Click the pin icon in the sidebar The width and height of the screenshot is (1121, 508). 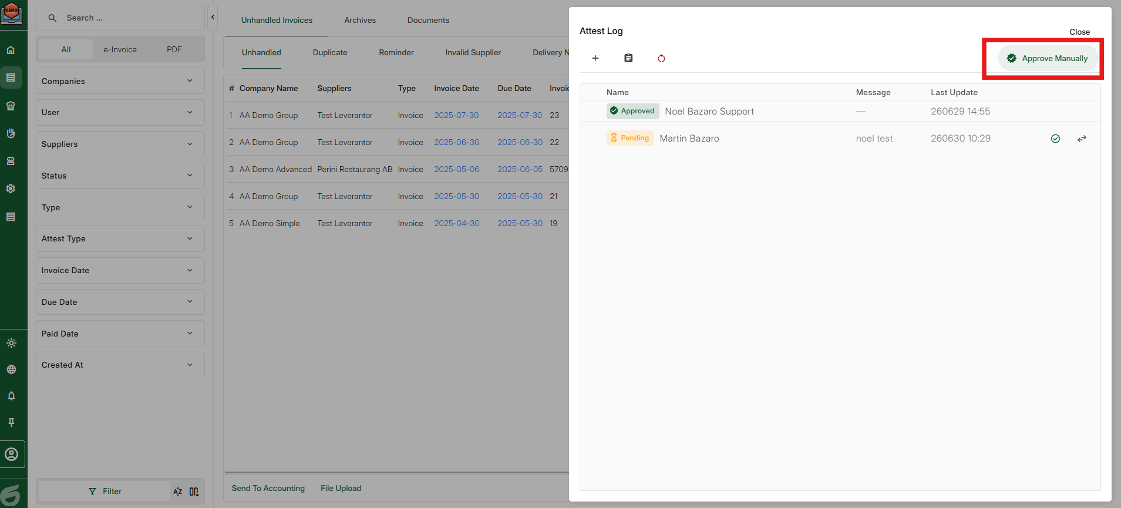click(11, 422)
